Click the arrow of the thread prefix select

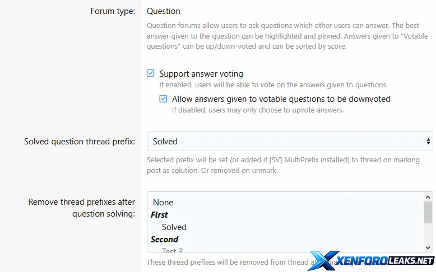tap(428, 142)
